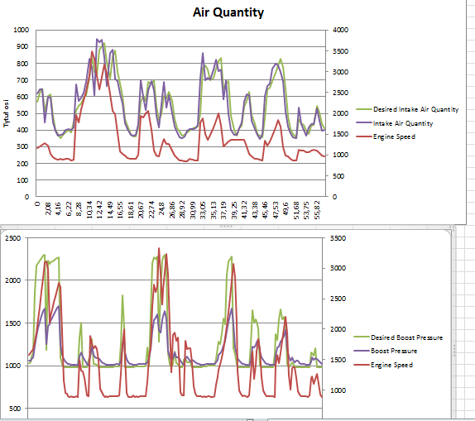Image resolution: width=475 pixels, height=421 pixels.
Task: Click the 3000 label on bottom chart right axis
Action: tap(338, 268)
